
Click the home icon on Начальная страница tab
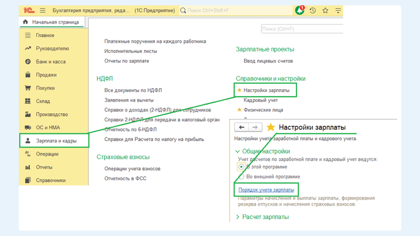(x=25, y=22)
